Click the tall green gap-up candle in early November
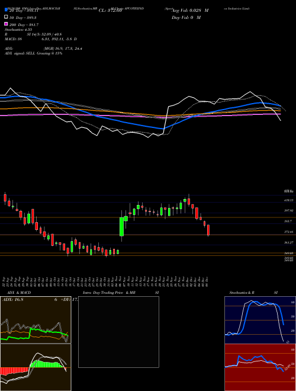 (121, 226)
